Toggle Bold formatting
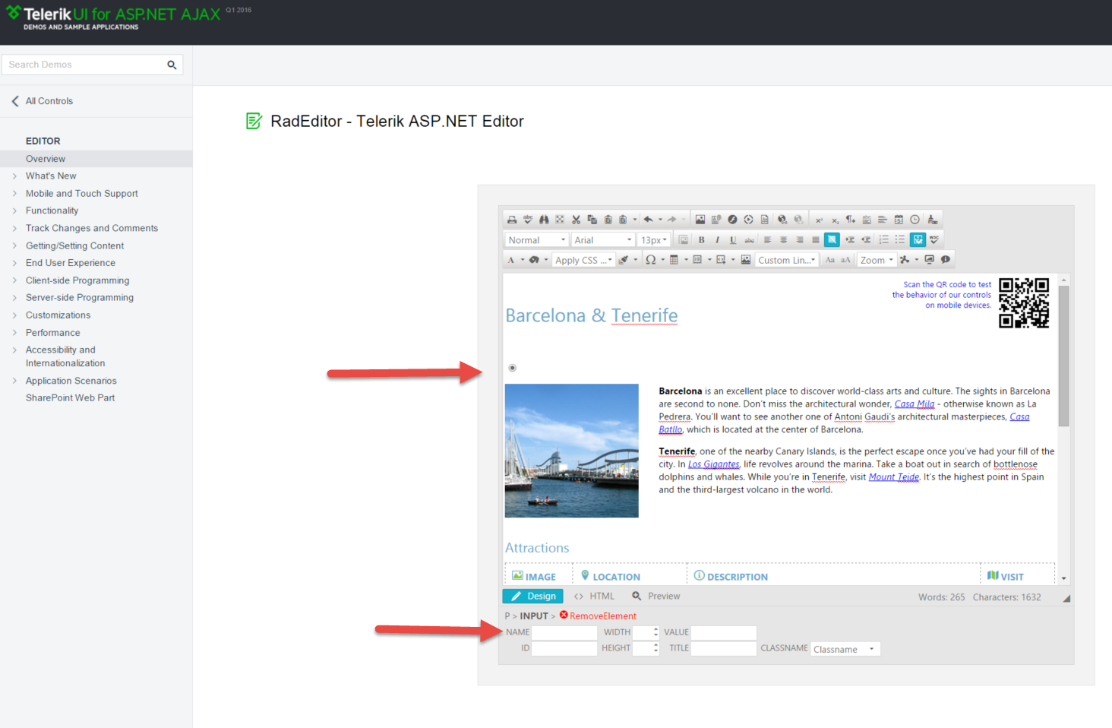 click(701, 240)
